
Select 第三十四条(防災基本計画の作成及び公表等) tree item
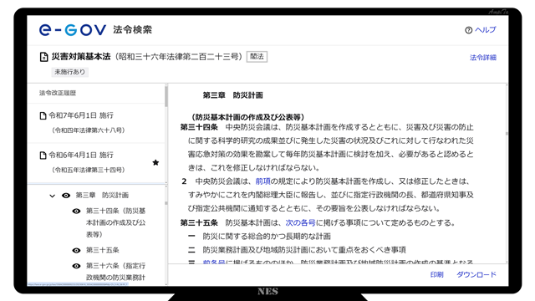[115, 222]
